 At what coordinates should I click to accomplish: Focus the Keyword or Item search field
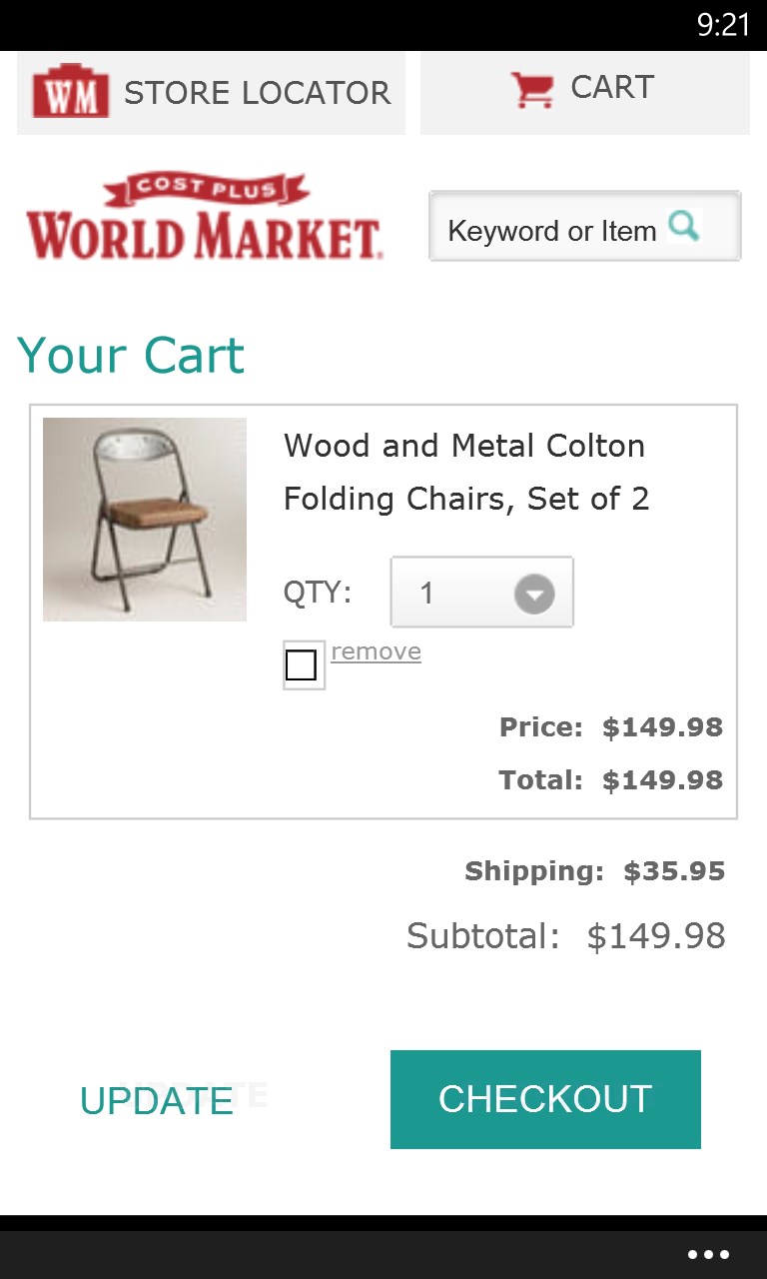click(552, 231)
